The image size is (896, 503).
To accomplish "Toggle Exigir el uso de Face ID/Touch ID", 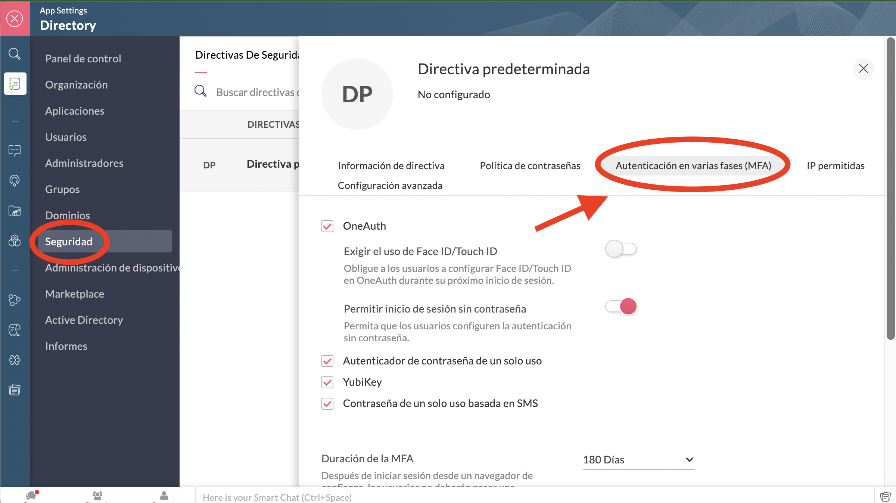I will coord(620,249).
